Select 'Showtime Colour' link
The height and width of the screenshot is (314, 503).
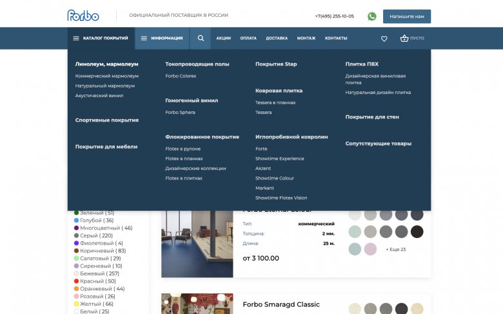pyautogui.click(x=275, y=178)
